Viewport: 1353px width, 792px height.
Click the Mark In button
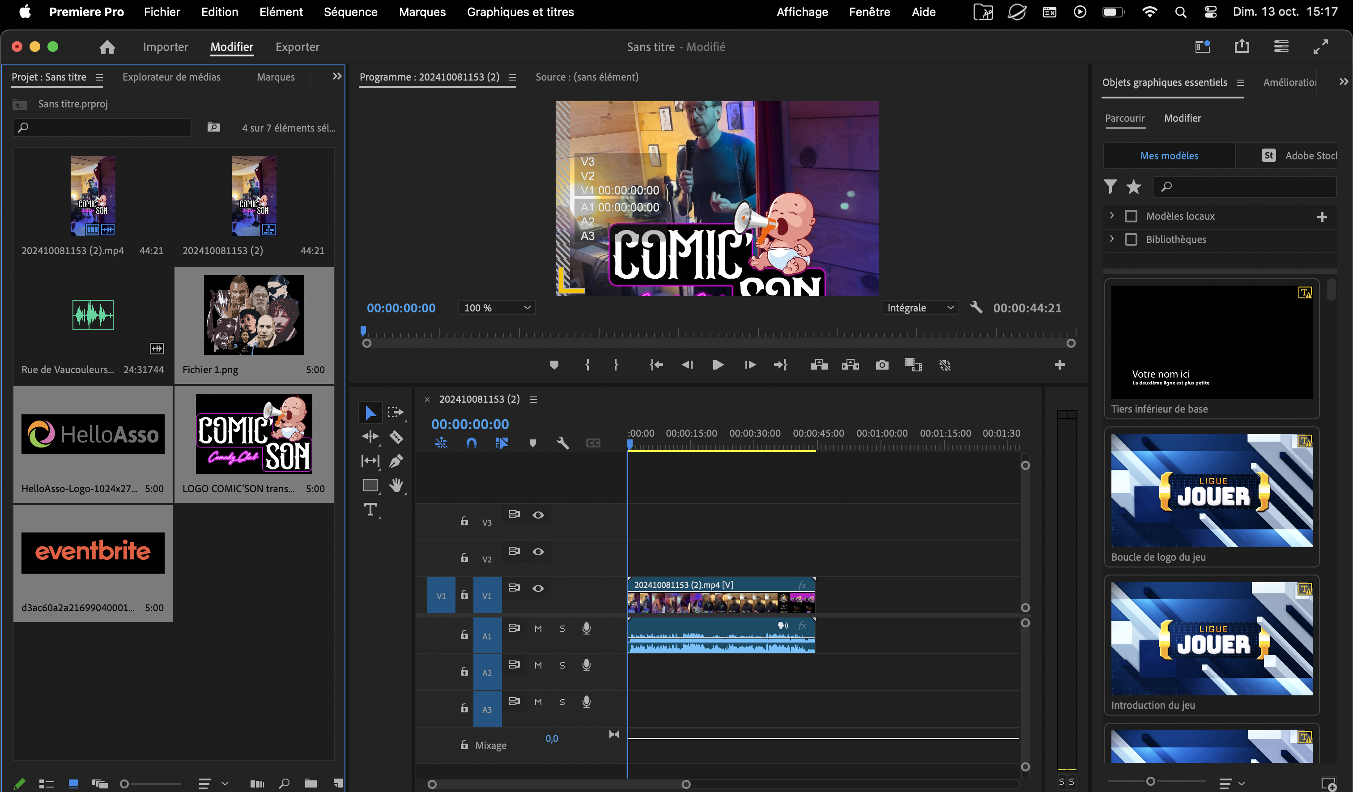587,365
